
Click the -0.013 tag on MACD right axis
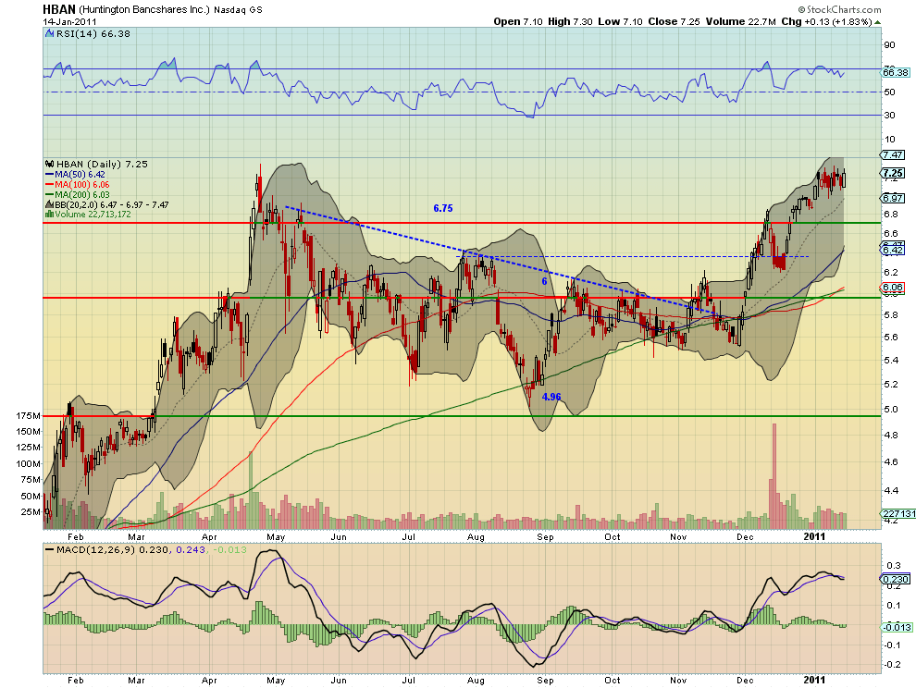(x=897, y=627)
